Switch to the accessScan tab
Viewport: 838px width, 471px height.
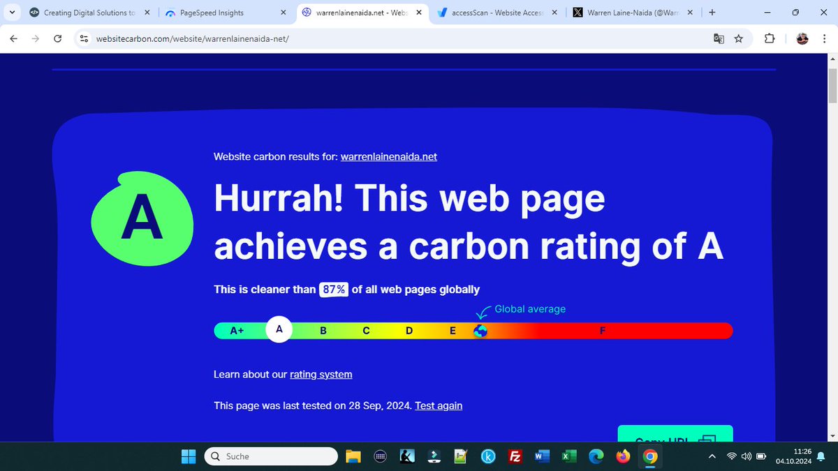coord(496,12)
